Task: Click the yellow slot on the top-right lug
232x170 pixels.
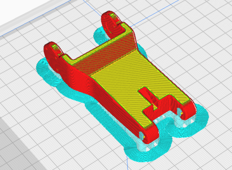Action: coord(112,15)
